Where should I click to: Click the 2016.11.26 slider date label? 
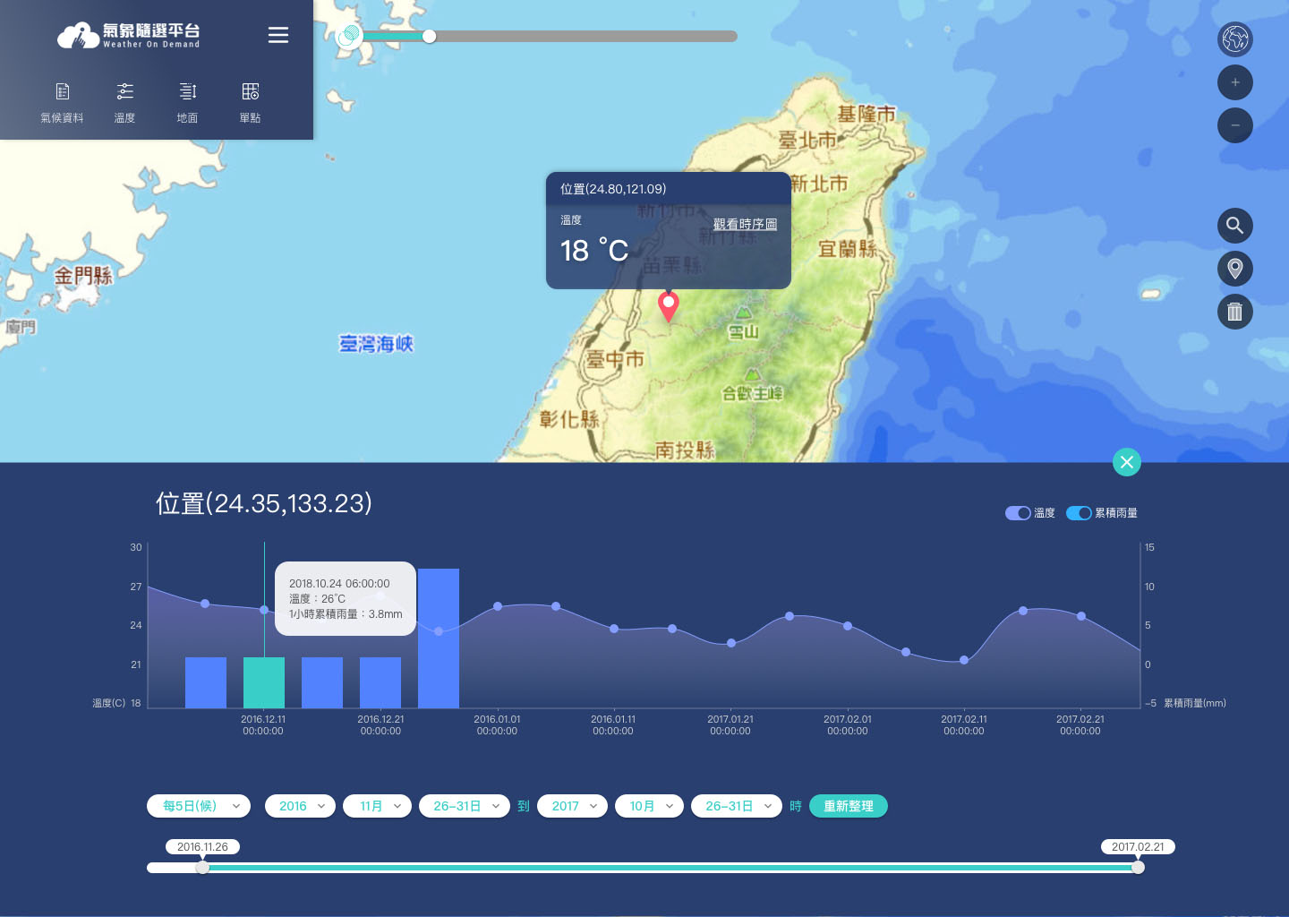click(x=202, y=846)
